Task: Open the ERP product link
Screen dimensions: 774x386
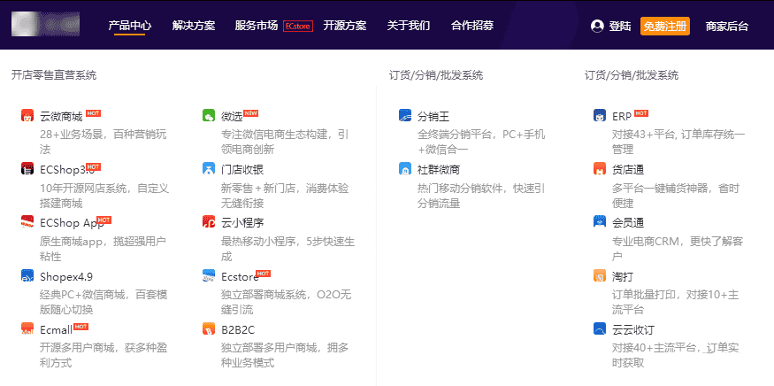Action: [622, 117]
